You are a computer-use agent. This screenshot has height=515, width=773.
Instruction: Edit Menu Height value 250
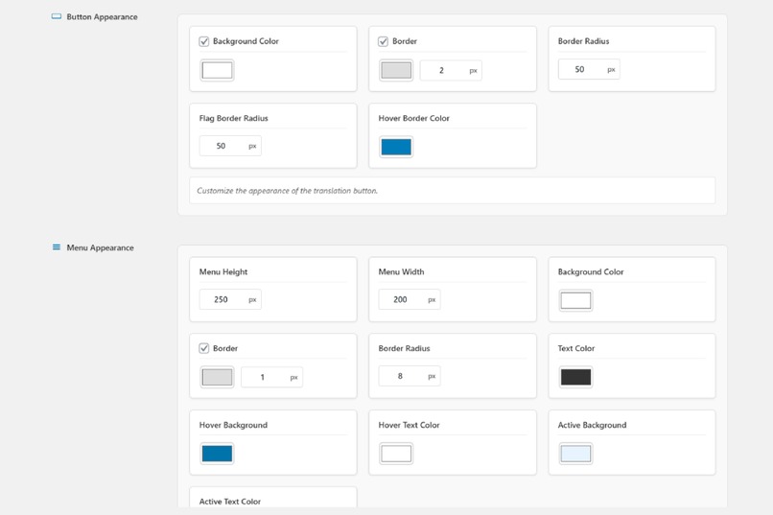click(230, 299)
